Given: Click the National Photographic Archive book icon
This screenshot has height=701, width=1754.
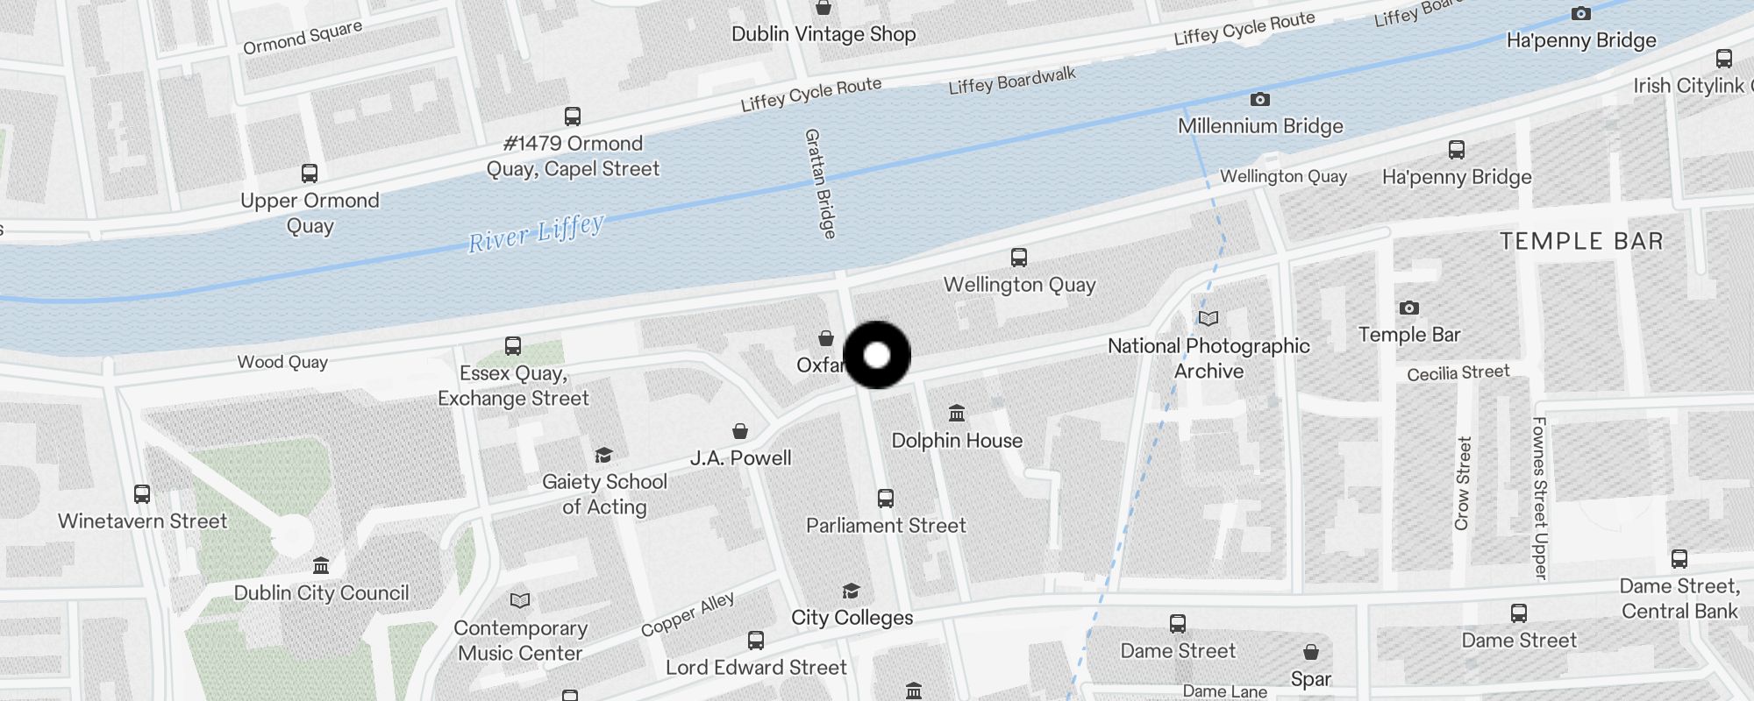Looking at the screenshot, I should [x=1209, y=319].
